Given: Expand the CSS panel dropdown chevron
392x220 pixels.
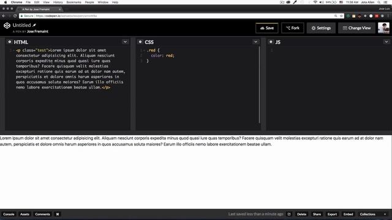Looking at the screenshot, I should 256,42.
